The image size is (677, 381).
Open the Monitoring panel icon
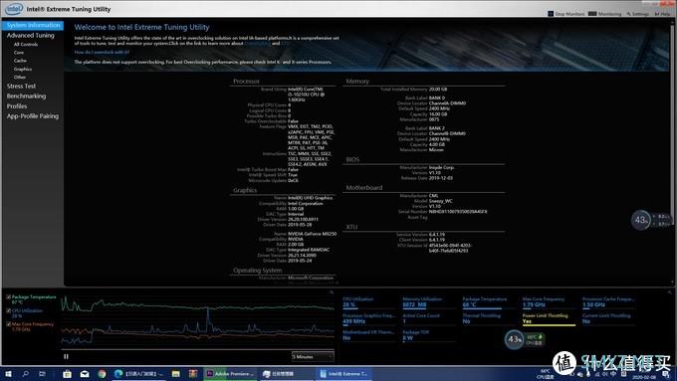(592, 14)
